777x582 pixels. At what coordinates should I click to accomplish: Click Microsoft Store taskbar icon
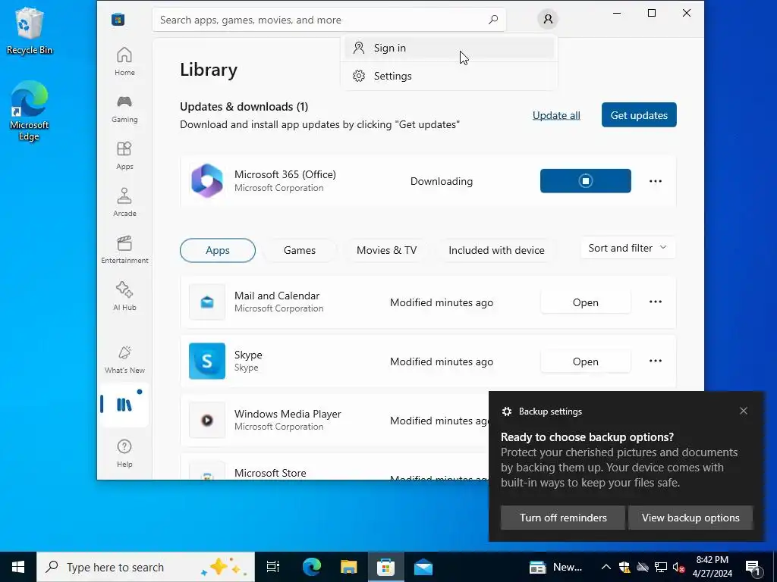(385, 567)
